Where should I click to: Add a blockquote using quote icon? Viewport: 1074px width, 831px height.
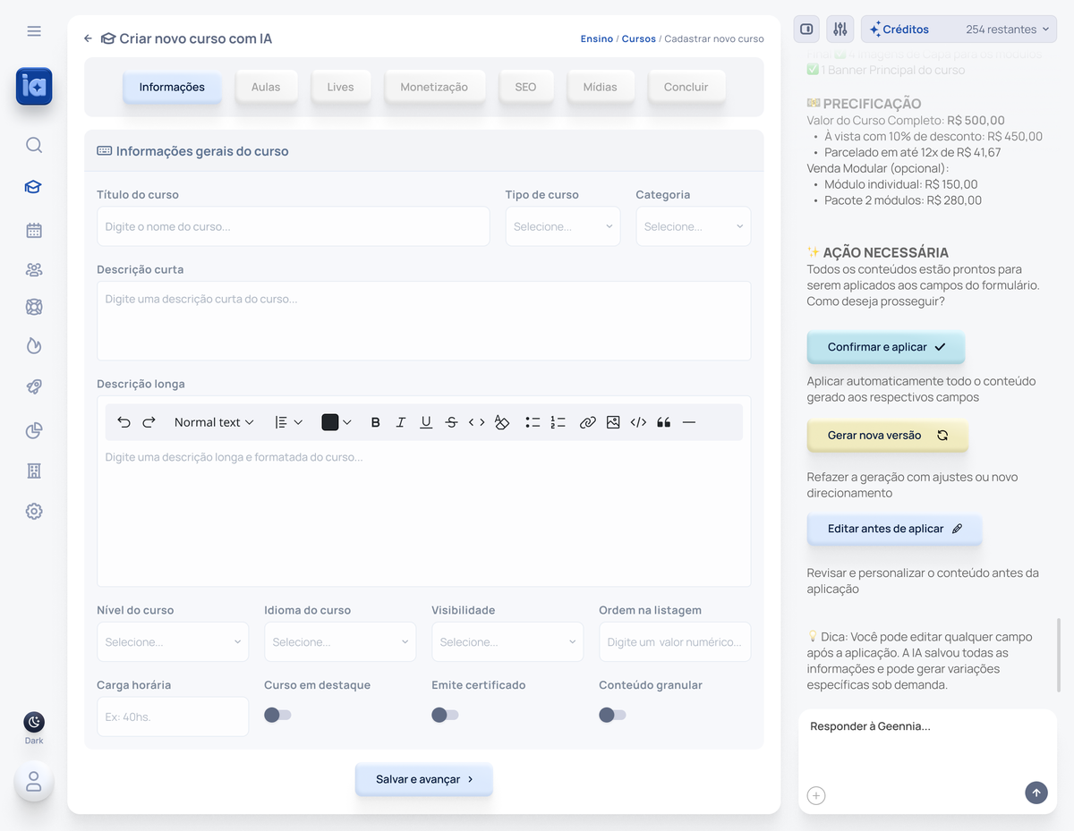click(663, 422)
